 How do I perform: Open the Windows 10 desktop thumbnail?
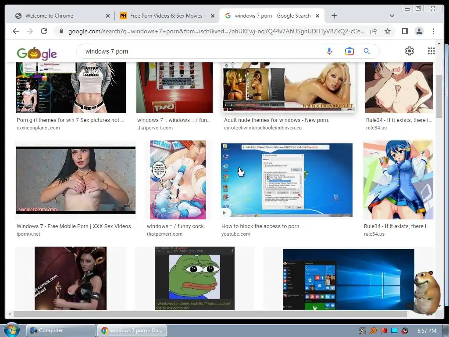(348, 280)
